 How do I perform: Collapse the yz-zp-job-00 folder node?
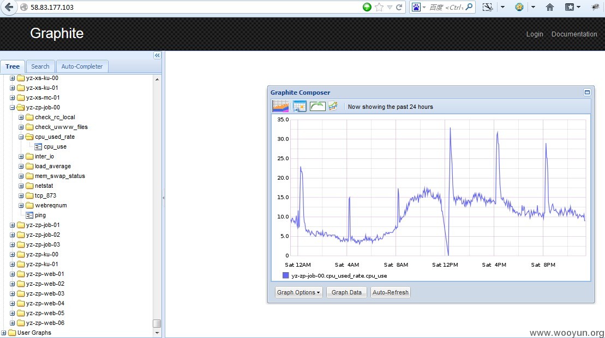click(x=13, y=107)
